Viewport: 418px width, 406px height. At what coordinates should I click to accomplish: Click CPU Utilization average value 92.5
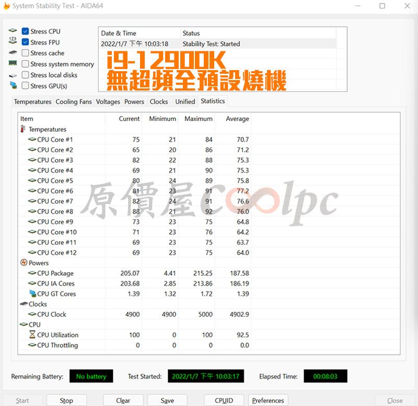pyautogui.click(x=243, y=335)
